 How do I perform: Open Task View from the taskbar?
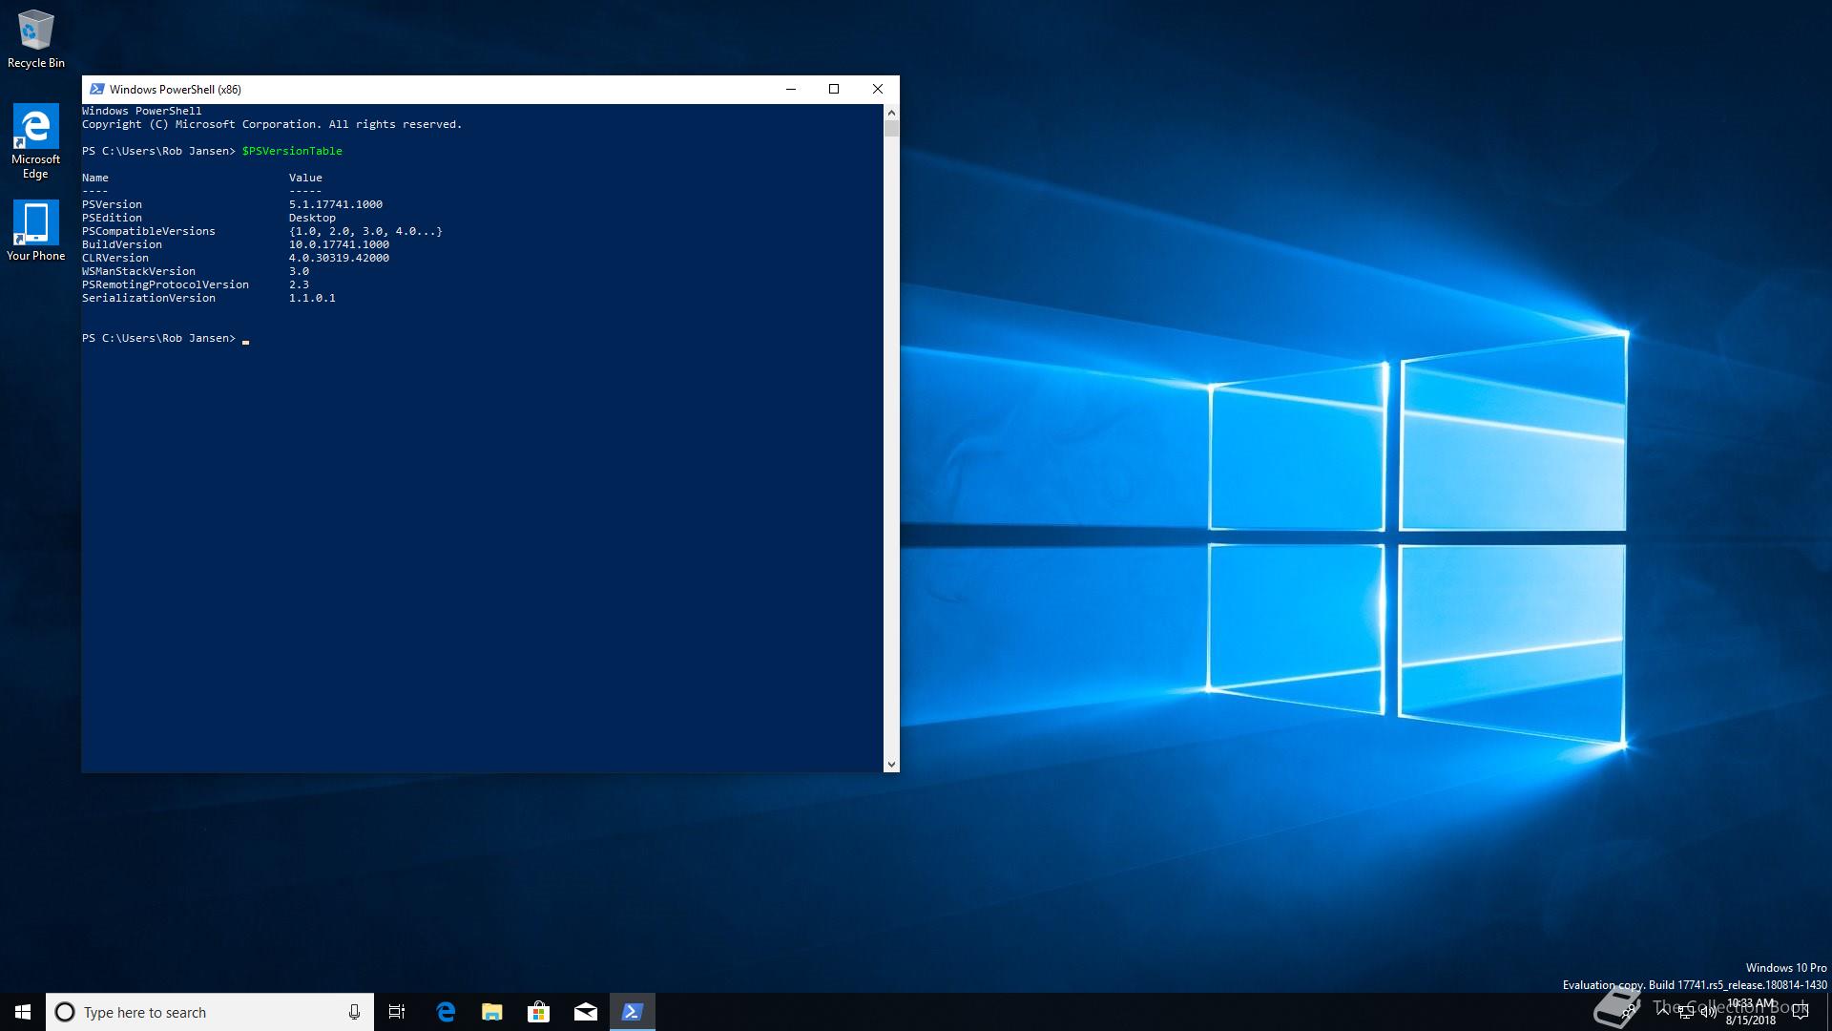pos(397,1012)
